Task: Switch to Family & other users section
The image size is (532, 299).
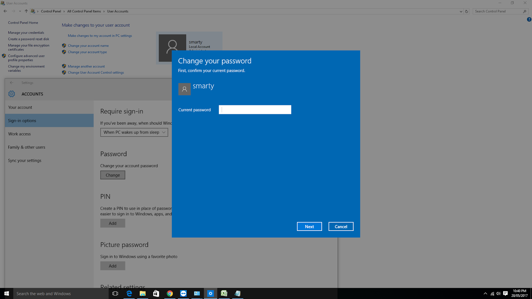Action: coord(26,147)
